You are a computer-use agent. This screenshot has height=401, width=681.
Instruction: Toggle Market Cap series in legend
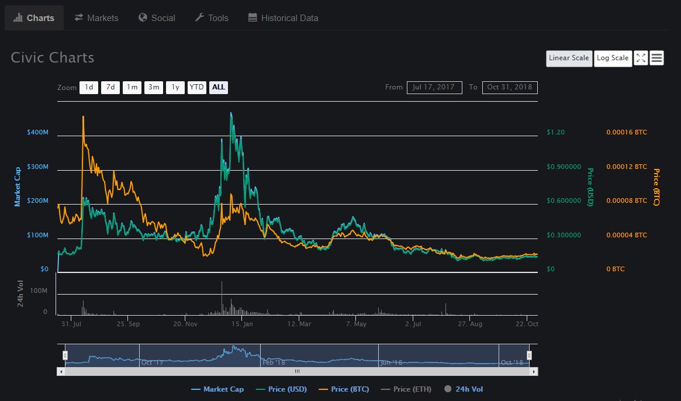pyautogui.click(x=217, y=389)
